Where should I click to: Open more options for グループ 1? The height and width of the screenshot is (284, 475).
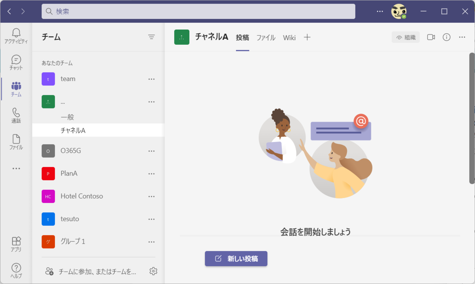(151, 242)
